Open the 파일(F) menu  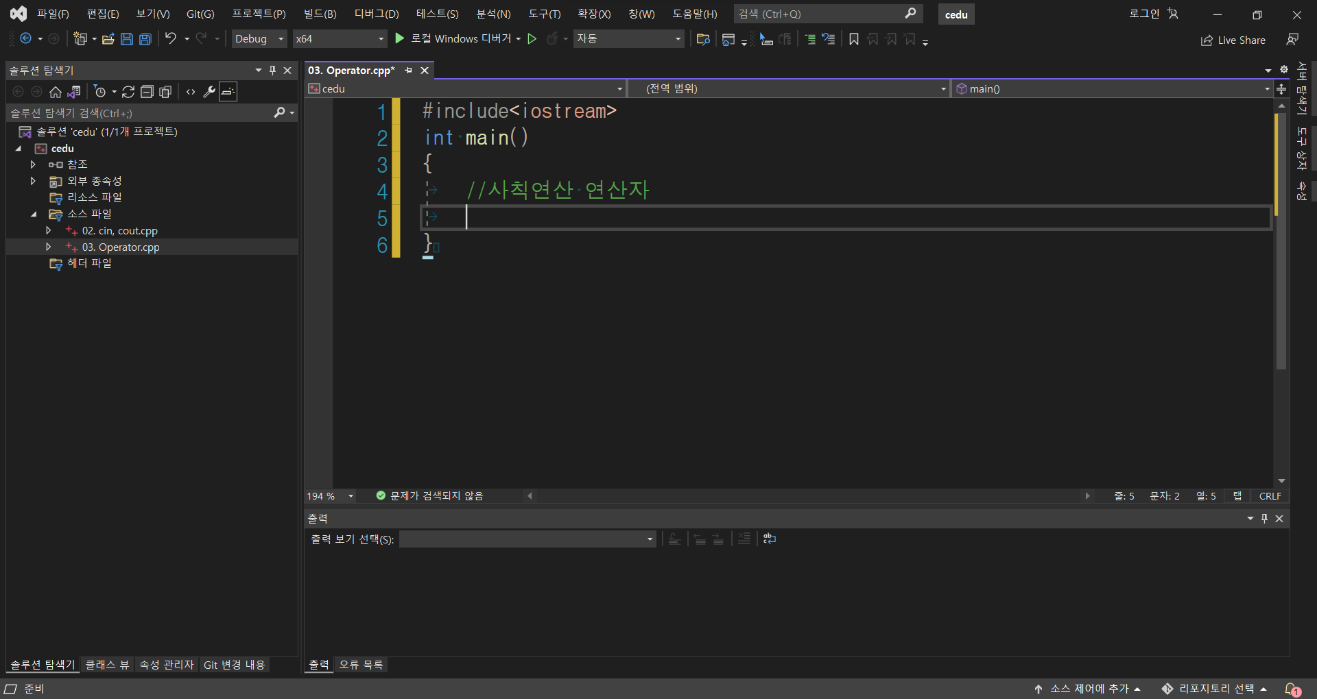pyautogui.click(x=53, y=14)
